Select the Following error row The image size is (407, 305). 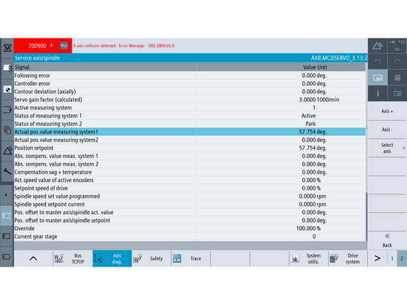point(190,76)
